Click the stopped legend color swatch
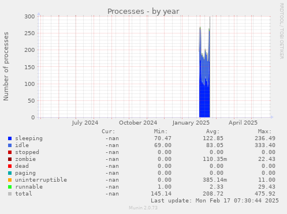The height and width of the screenshot is (214, 287). click(10, 152)
